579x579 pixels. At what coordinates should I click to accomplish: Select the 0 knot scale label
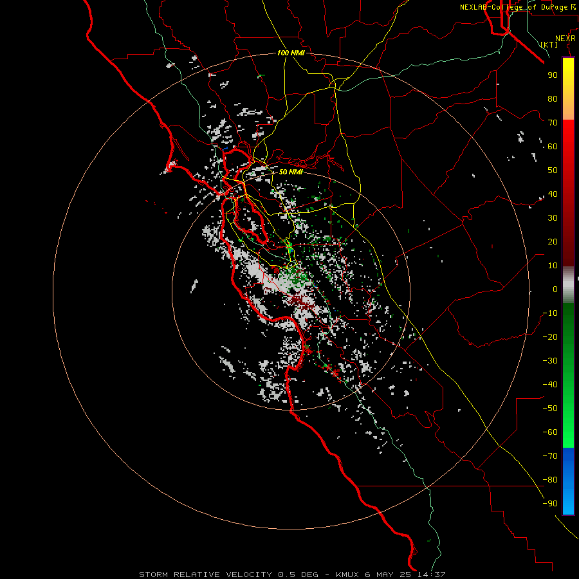tap(555, 289)
